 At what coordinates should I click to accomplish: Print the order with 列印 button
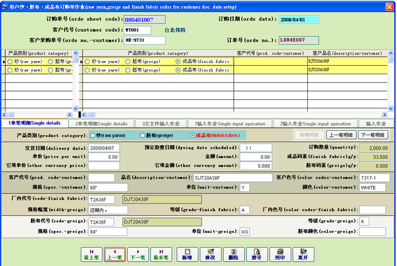(280, 254)
